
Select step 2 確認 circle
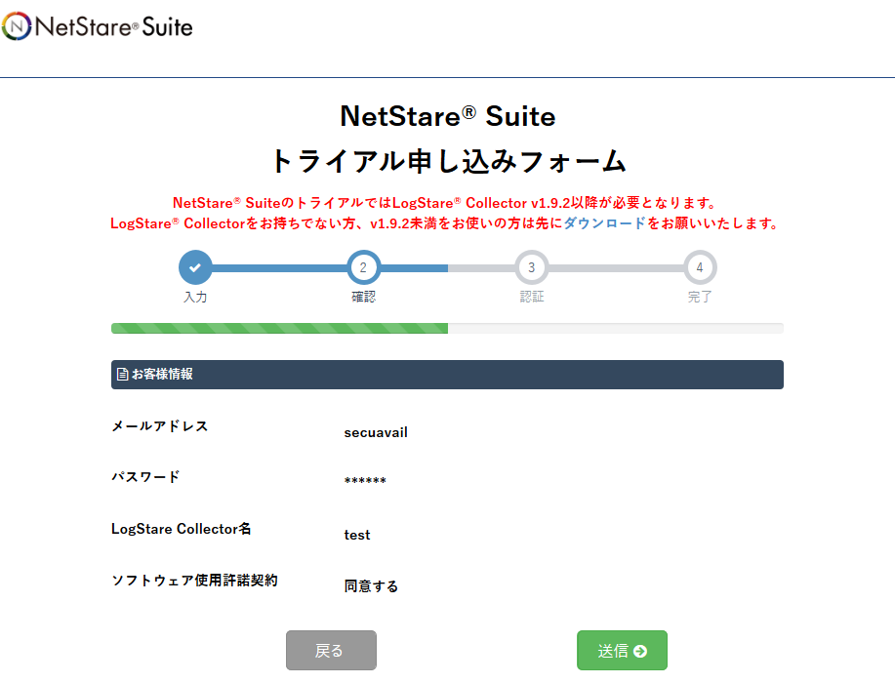pyautogui.click(x=363, y=267)
